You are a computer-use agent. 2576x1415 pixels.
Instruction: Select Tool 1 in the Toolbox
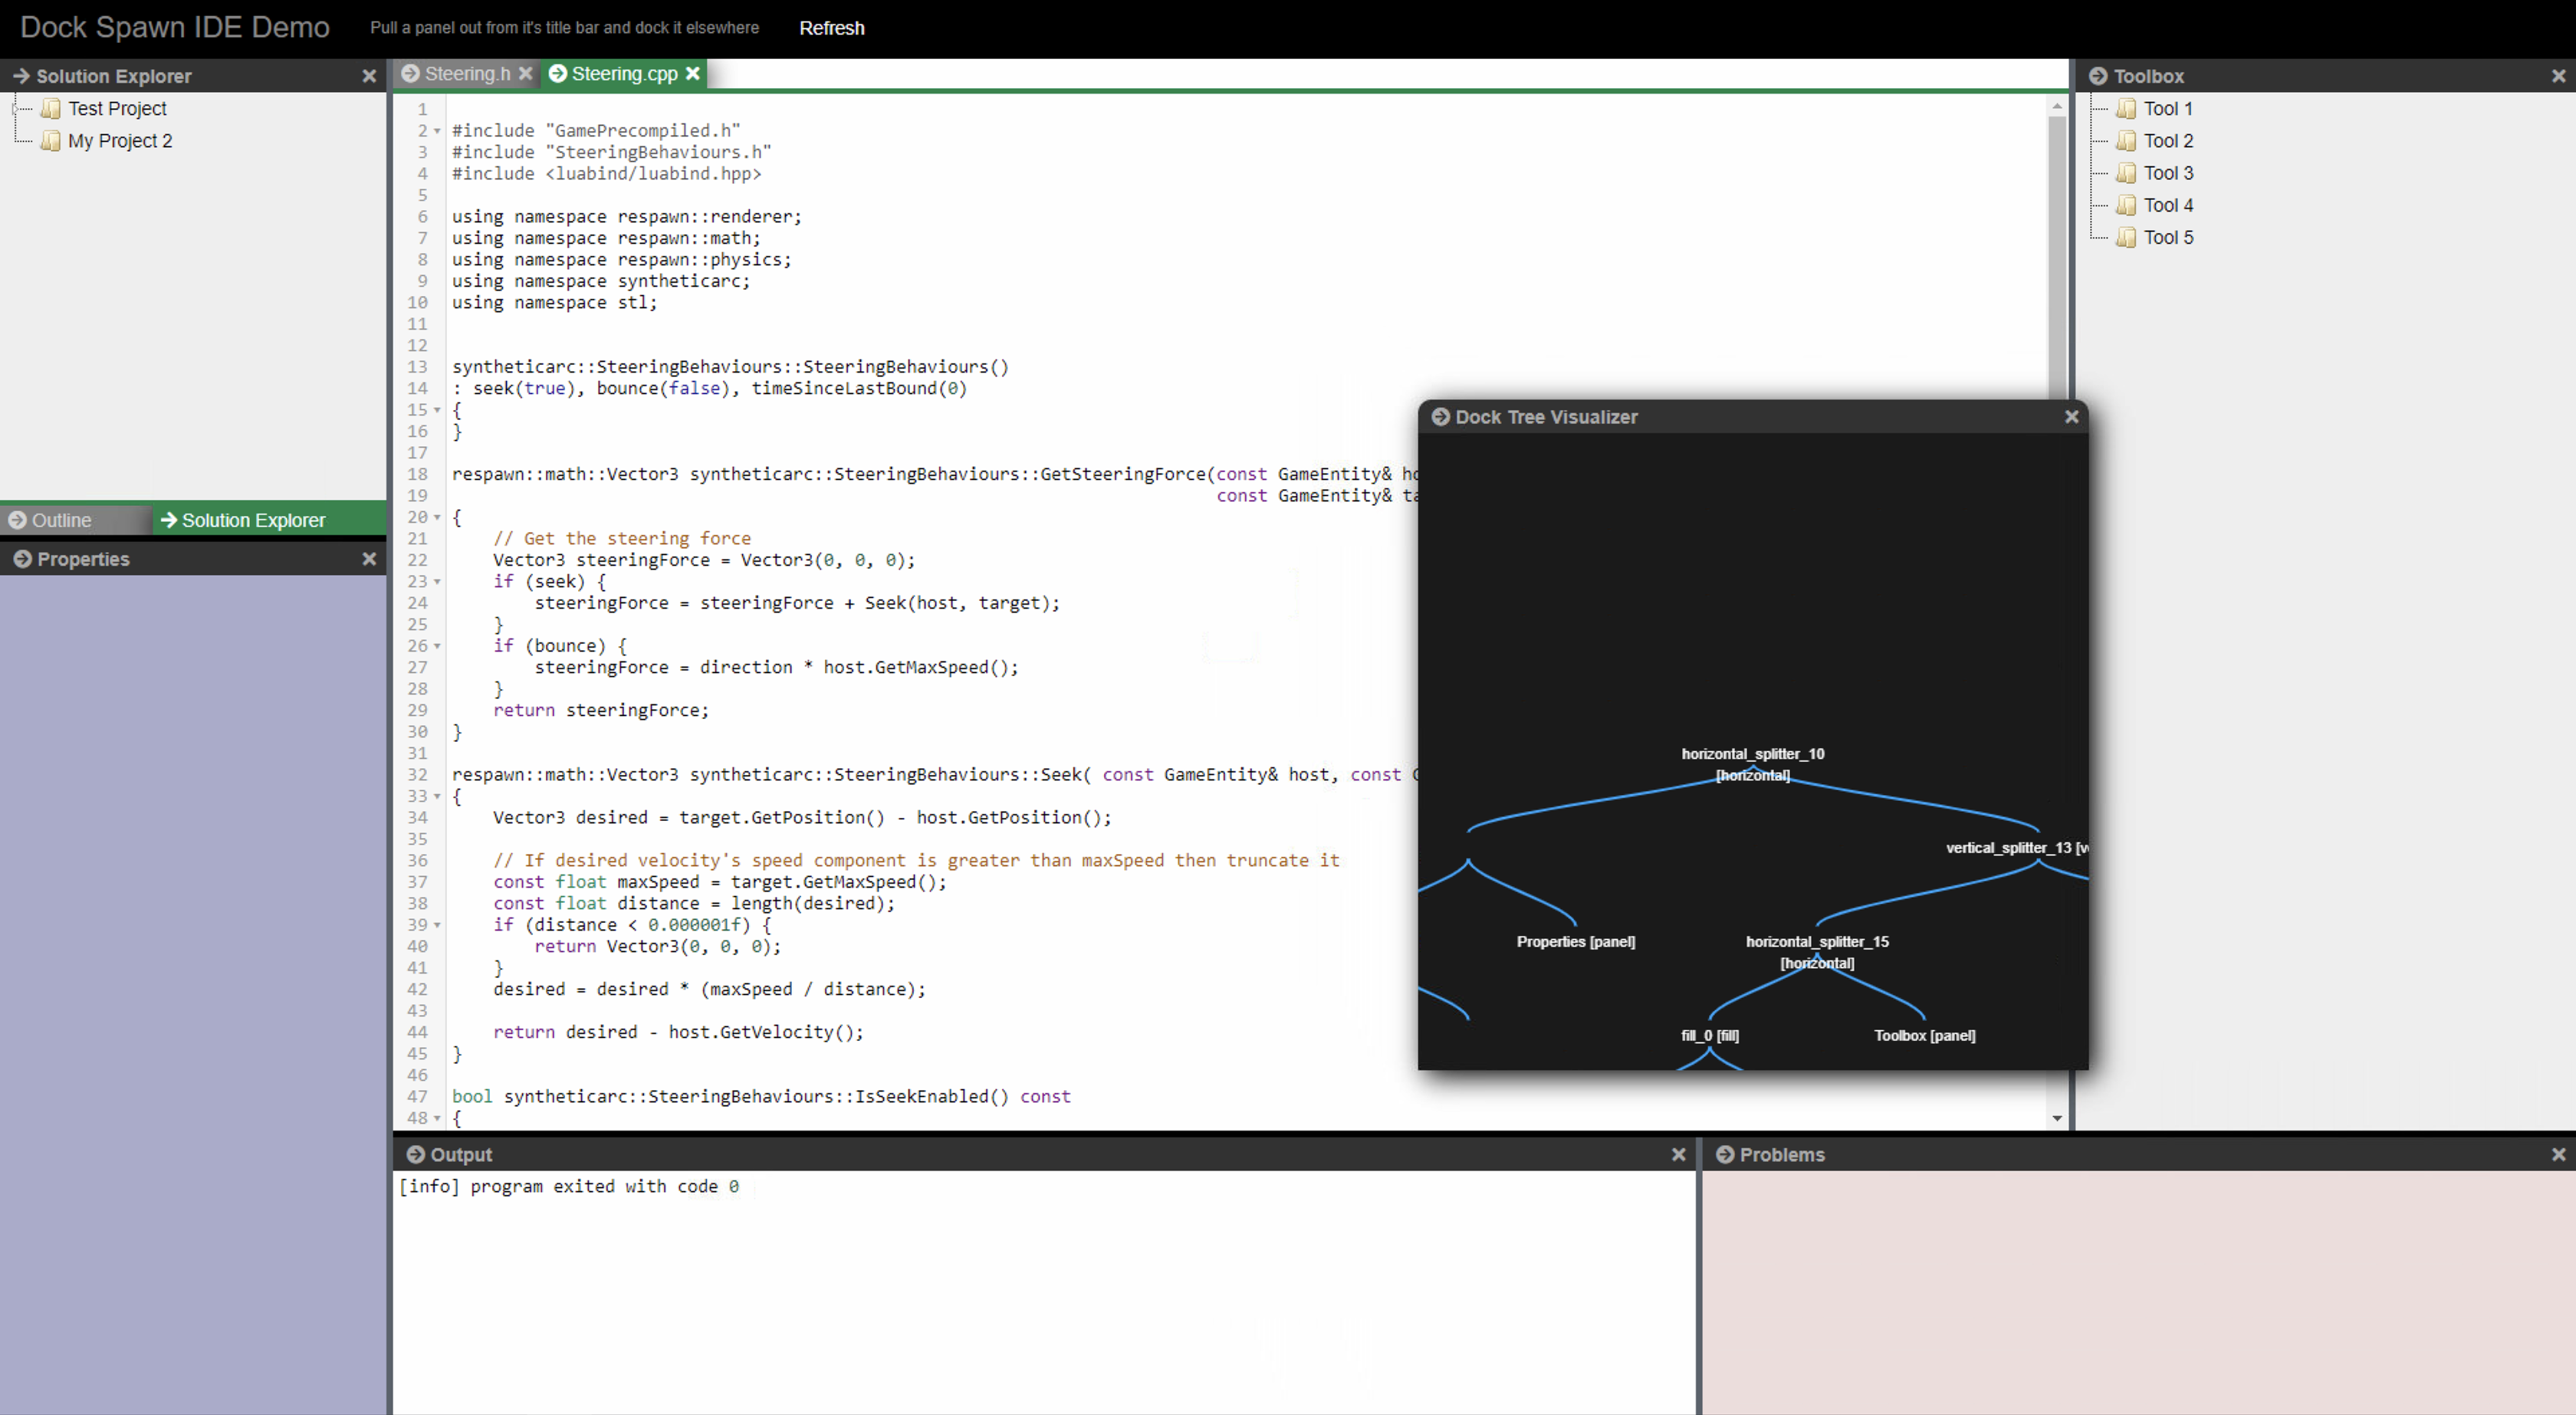point(2168,108)
